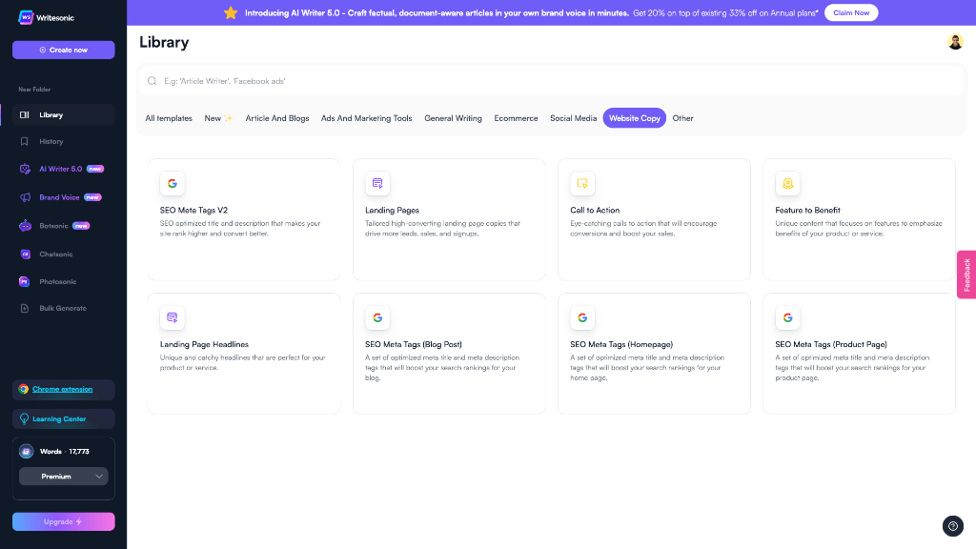Click the Library page heading
This screenshot has width=976, height=549.
[164, 42]
